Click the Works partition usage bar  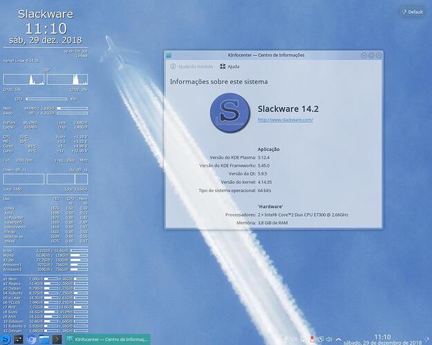click(x=79, y=255)
